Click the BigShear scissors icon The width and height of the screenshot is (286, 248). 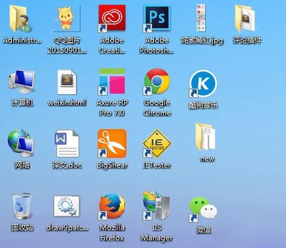(x=112, y=144)
